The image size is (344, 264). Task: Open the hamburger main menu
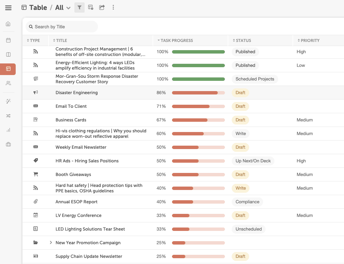coord(8,8)
